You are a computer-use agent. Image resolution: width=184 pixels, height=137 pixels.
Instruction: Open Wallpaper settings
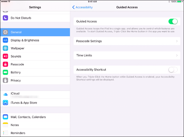pos(35,48)
